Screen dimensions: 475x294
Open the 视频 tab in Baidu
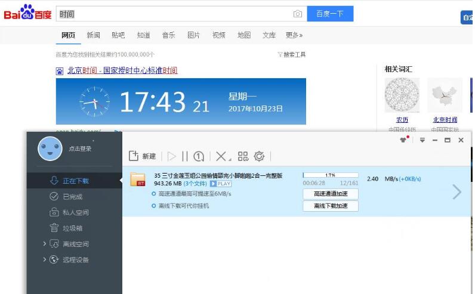coord(219,35)
